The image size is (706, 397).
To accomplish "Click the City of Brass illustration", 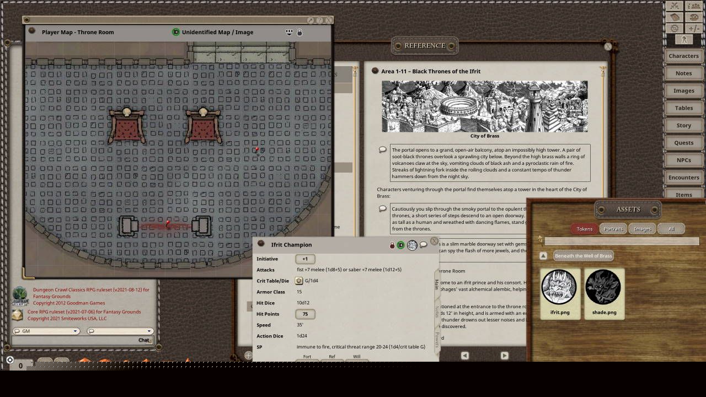I will pyautogui.click(x=485, y=106).
